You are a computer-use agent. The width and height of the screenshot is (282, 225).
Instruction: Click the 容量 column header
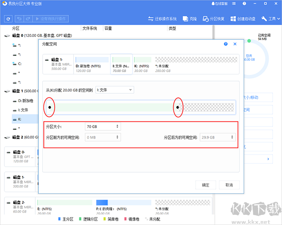tap(108, 28)
